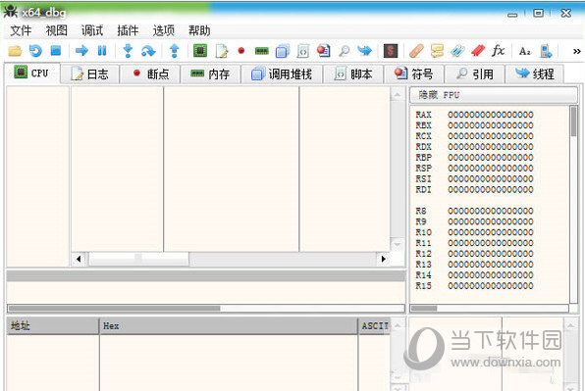The height and width of the screenshot is (391, 585).
Task: Switch to the 引用 tab
Action: click(474, 74)
